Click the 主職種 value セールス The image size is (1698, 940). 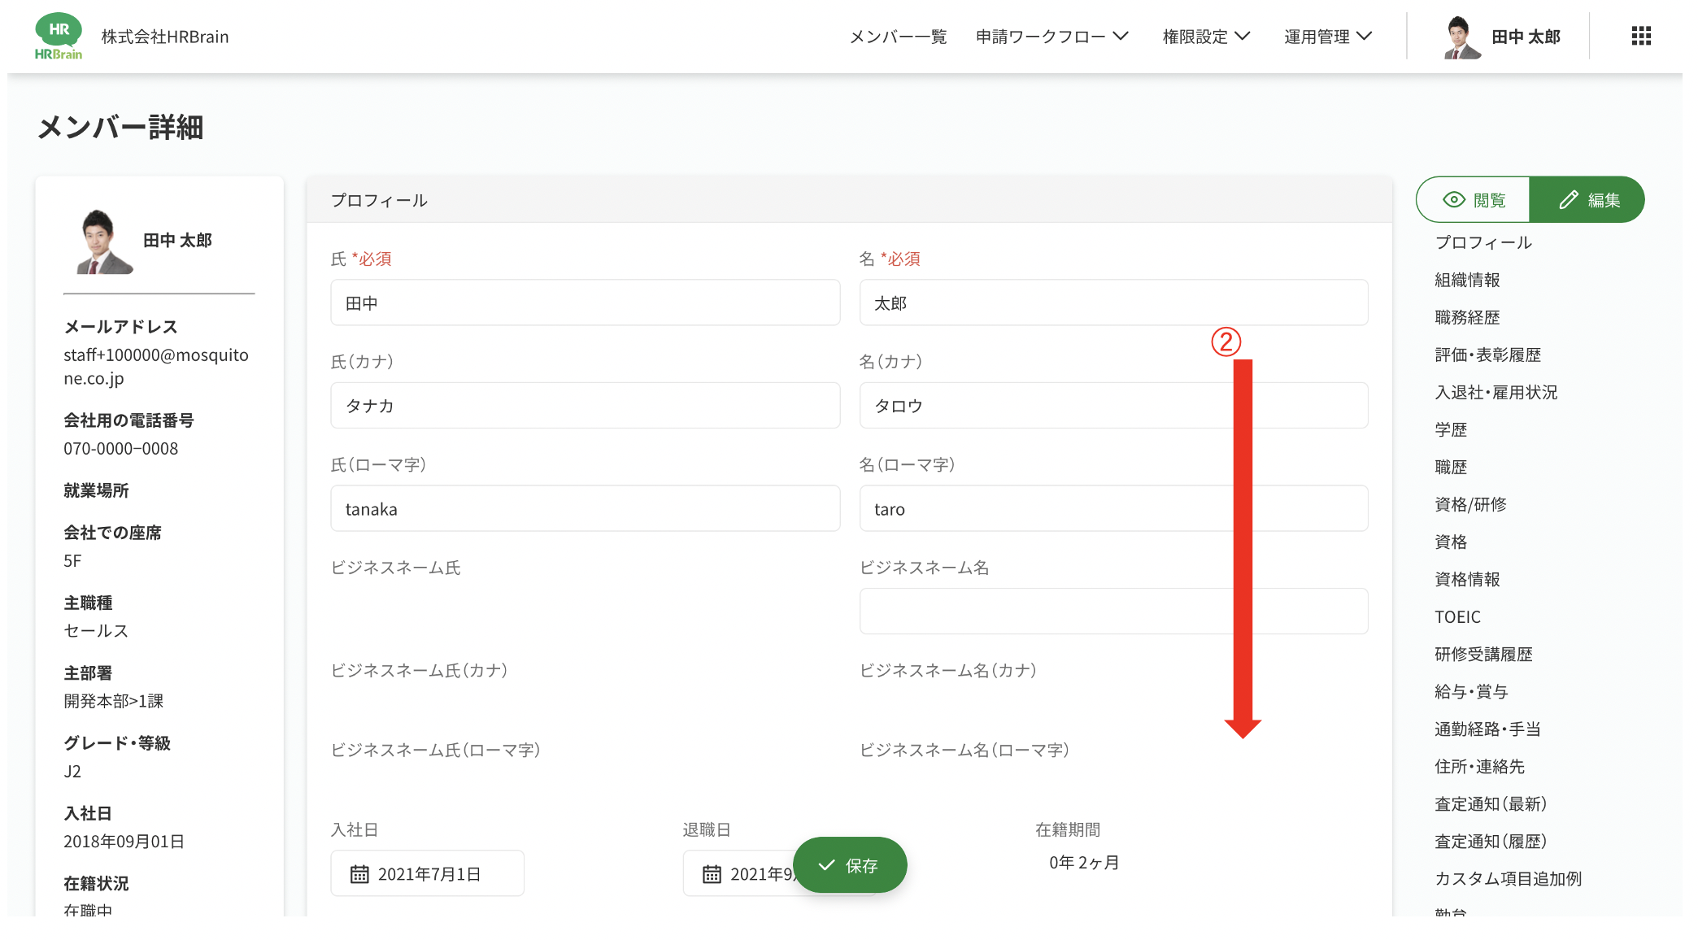(x=96, y=630)
